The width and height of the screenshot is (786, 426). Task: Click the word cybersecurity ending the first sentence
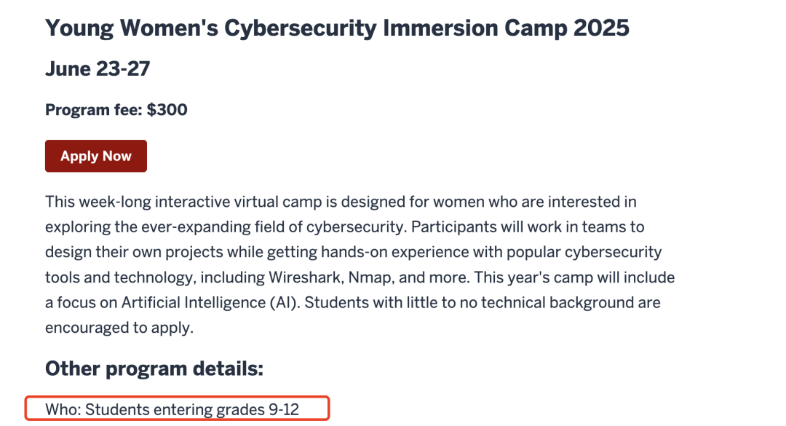[355, 227]
